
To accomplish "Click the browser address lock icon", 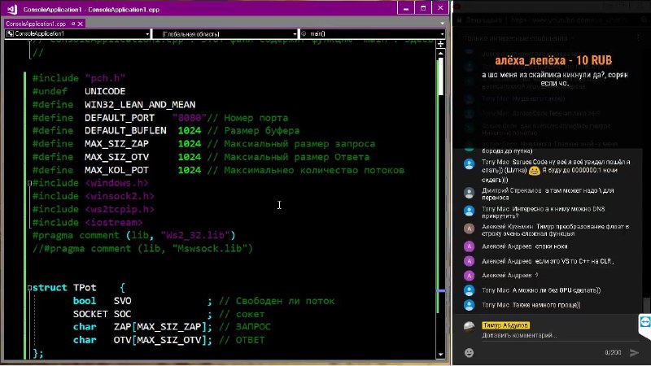I will coord(459,20).
